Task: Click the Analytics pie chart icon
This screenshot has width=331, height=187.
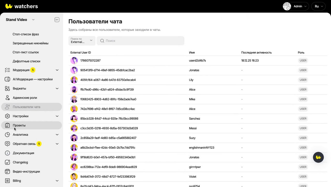Action: tap(7, 135)
